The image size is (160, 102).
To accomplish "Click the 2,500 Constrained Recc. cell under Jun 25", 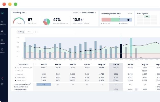I will (116, 89).
